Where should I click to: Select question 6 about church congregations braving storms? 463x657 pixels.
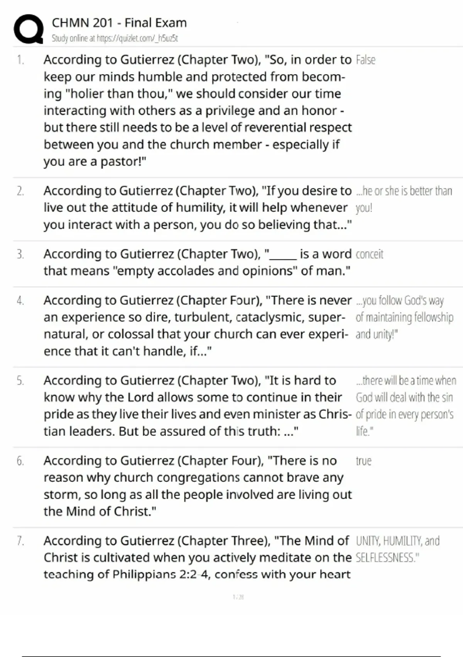point(198,486)
